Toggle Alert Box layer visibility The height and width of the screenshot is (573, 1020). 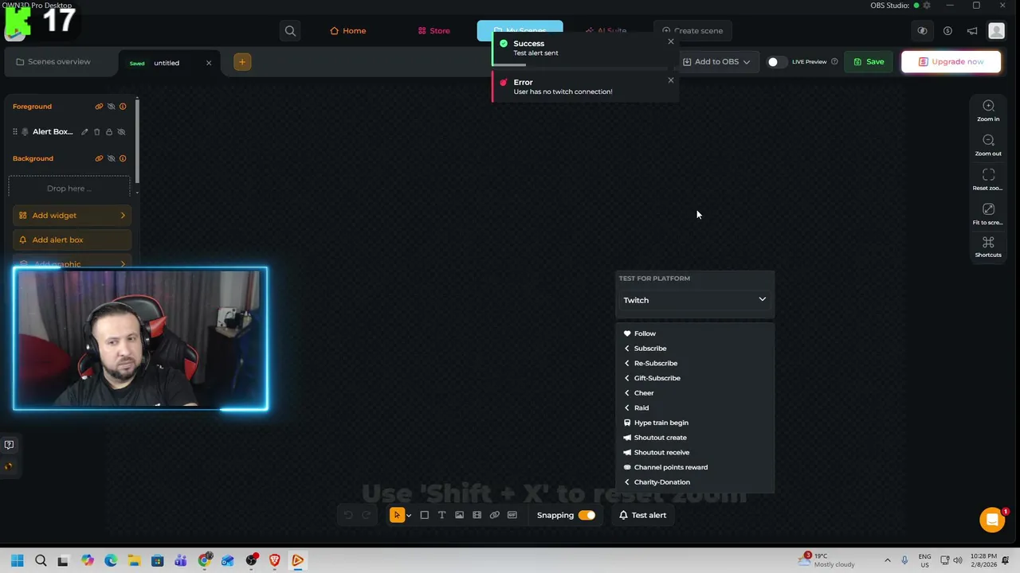[x=121, y=131]
